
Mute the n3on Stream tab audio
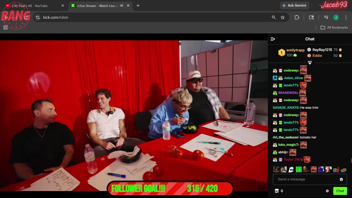122,5
